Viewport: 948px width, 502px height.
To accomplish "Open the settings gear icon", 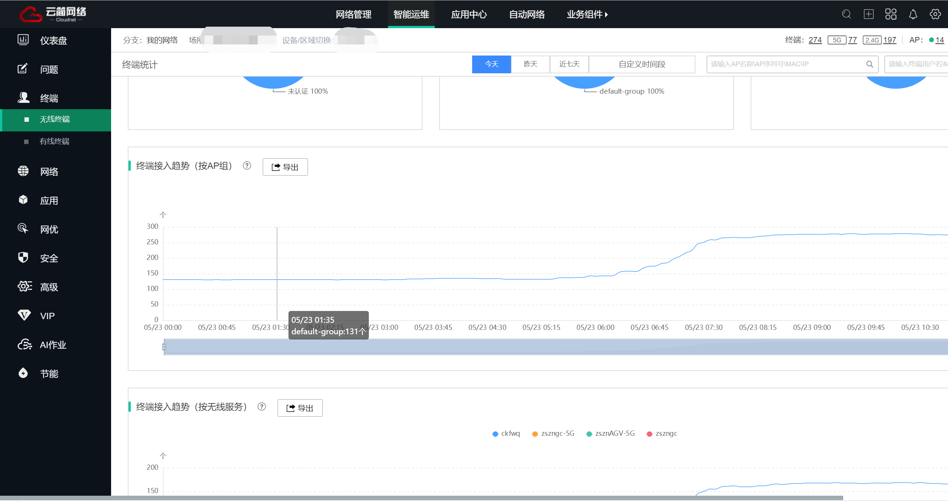I will click(x=935, y=14).
